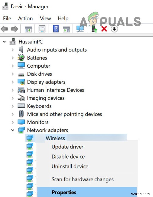Select the Batteries label
153x197 pixels.
click(x=37, y=58)
